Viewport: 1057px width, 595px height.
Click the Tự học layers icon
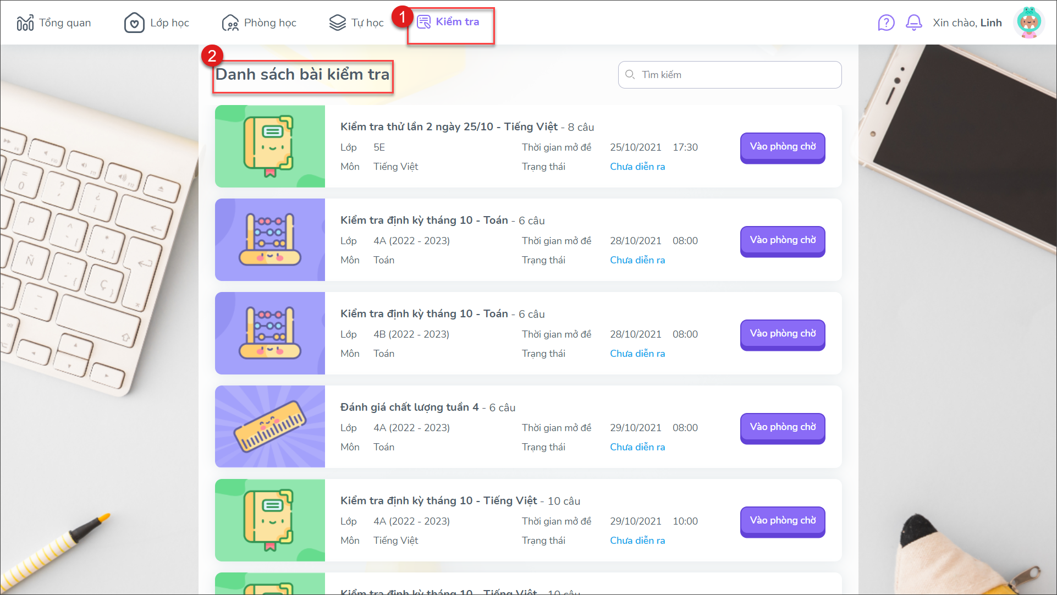(x=337, y=23)
